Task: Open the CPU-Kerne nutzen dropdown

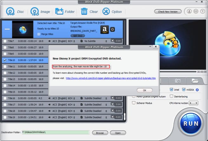Action: pyautogui.click(x=194, y=103)
